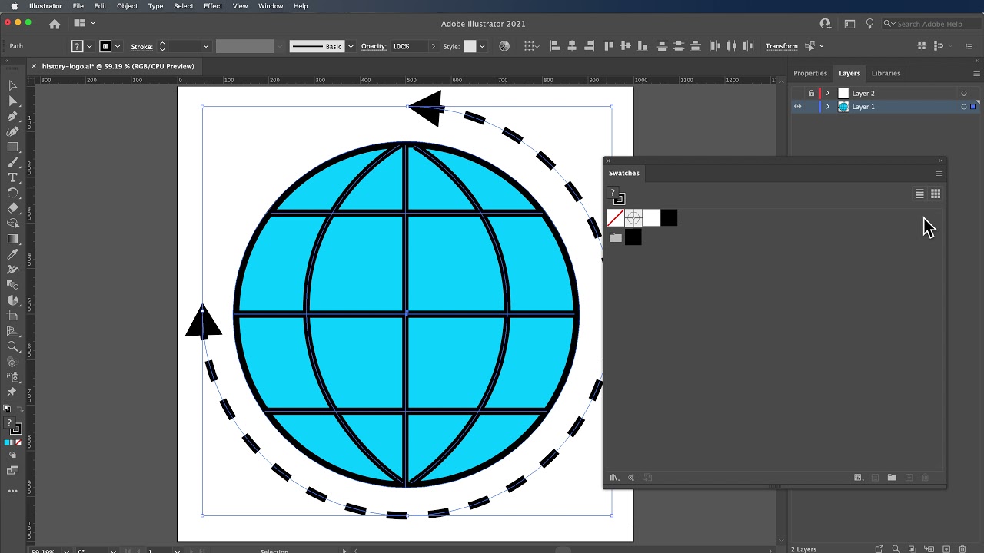Expand Layer 2 contents arrow
Viewport: 984px width, 553px height.
[828, 94]
